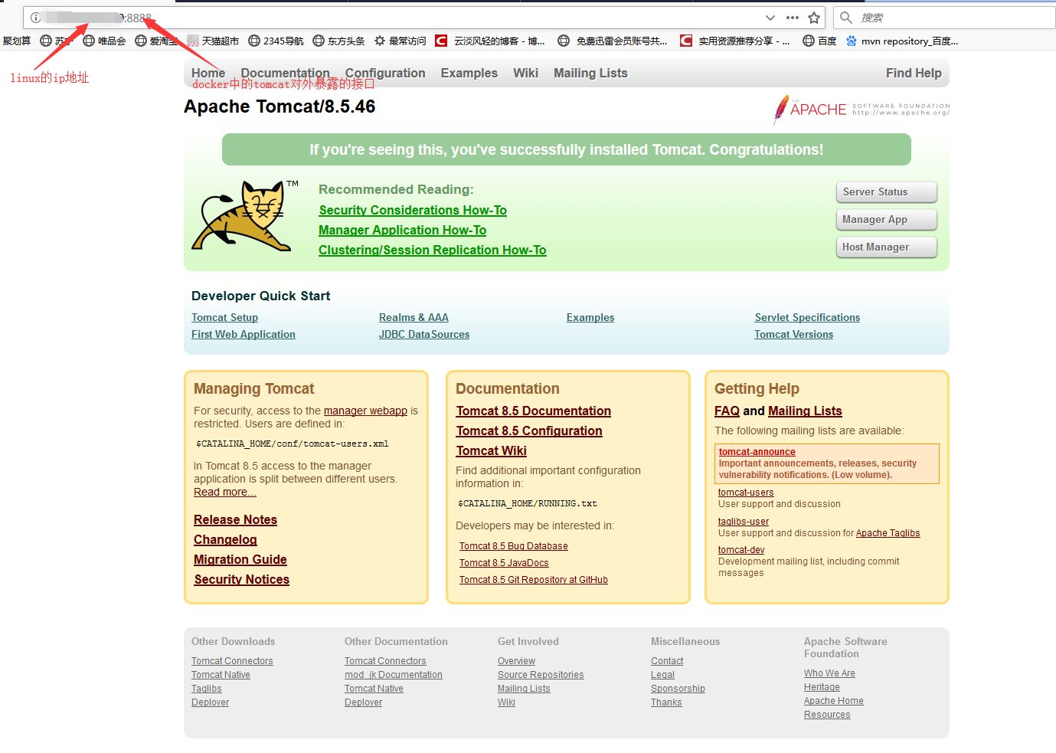1056x753 pixels.
Task: Open Examples in the top navigation bar
Action: (x=469, y=74)
